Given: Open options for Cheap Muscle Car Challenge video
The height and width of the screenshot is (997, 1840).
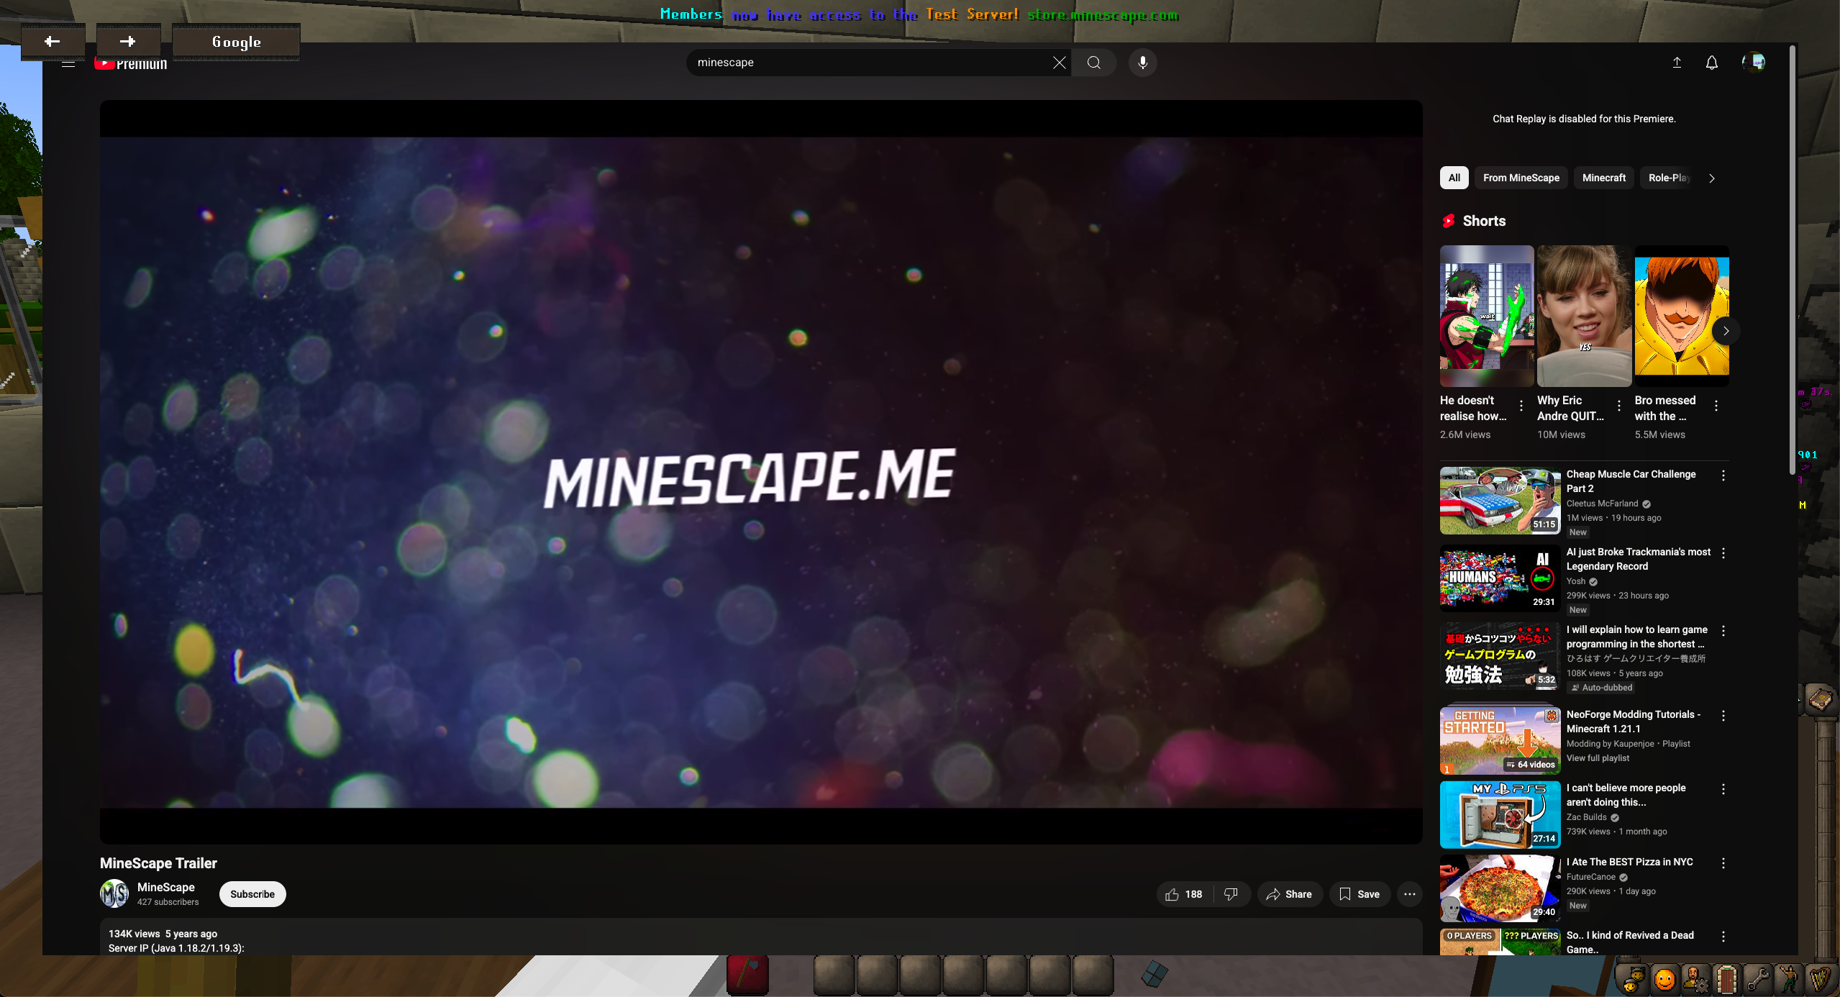Looking at the screenshot, I should [1723, 475].
